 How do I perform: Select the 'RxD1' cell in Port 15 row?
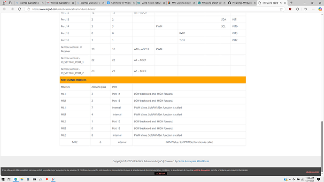click(x=191, y=33)
